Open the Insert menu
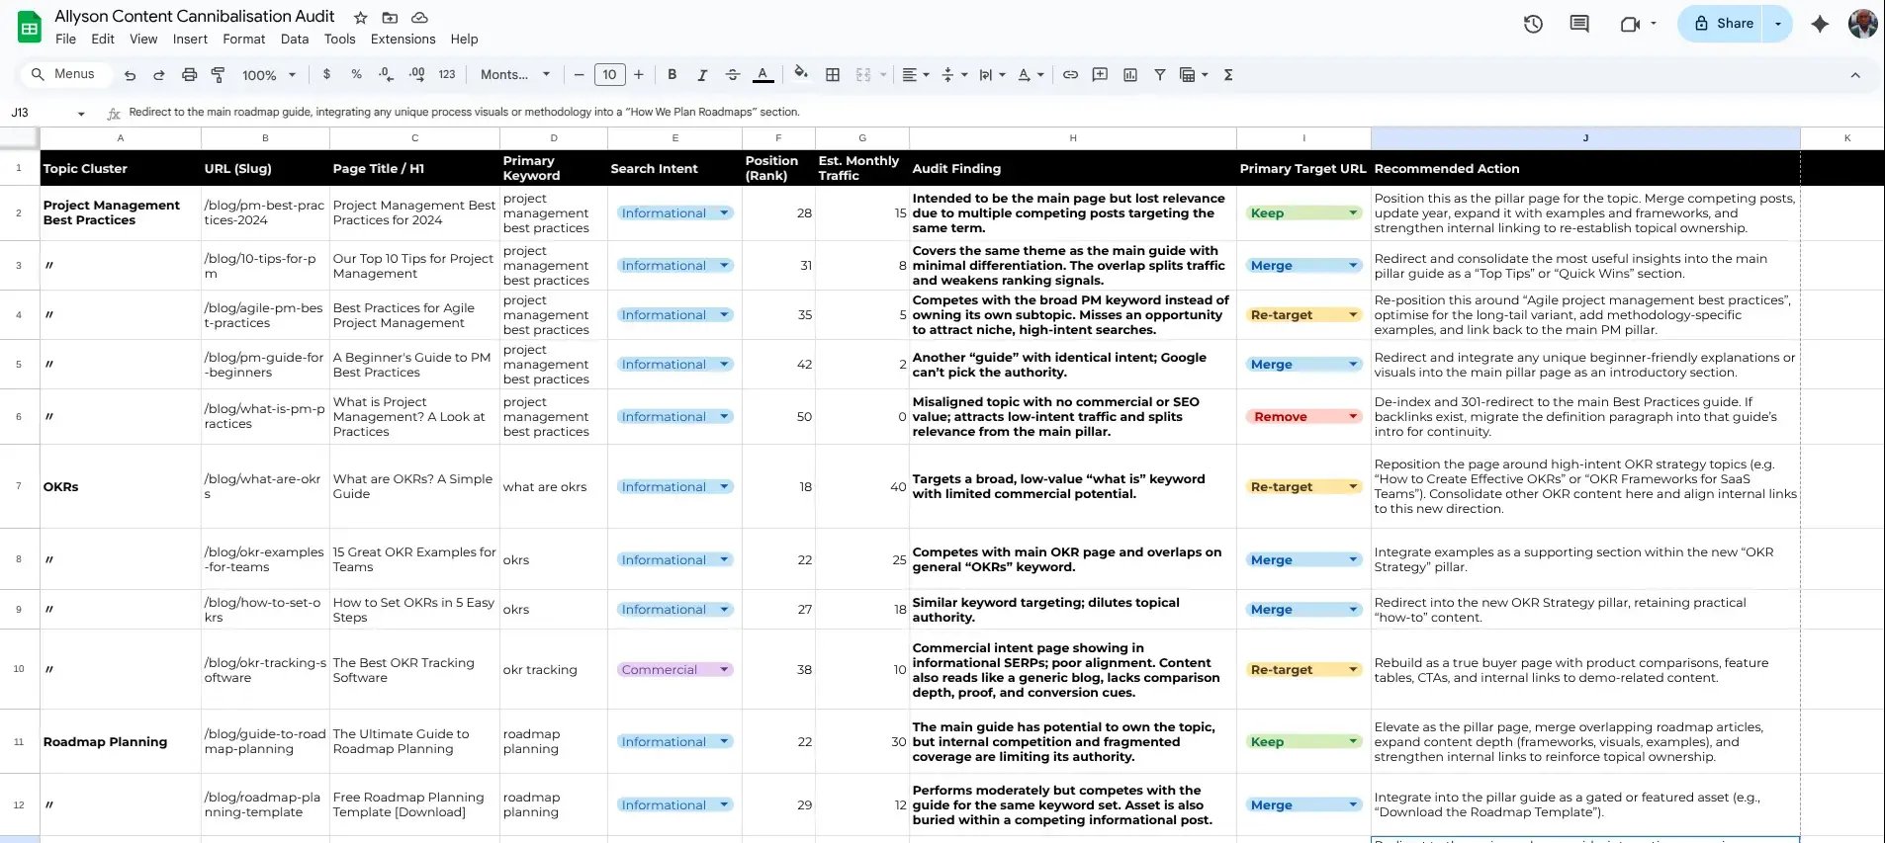This screenshot has height=843, width=1885. [190, 40]
